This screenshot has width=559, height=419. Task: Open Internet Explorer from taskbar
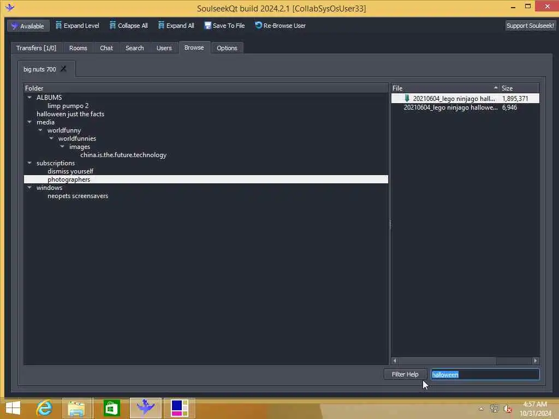(x=44, y=408)
